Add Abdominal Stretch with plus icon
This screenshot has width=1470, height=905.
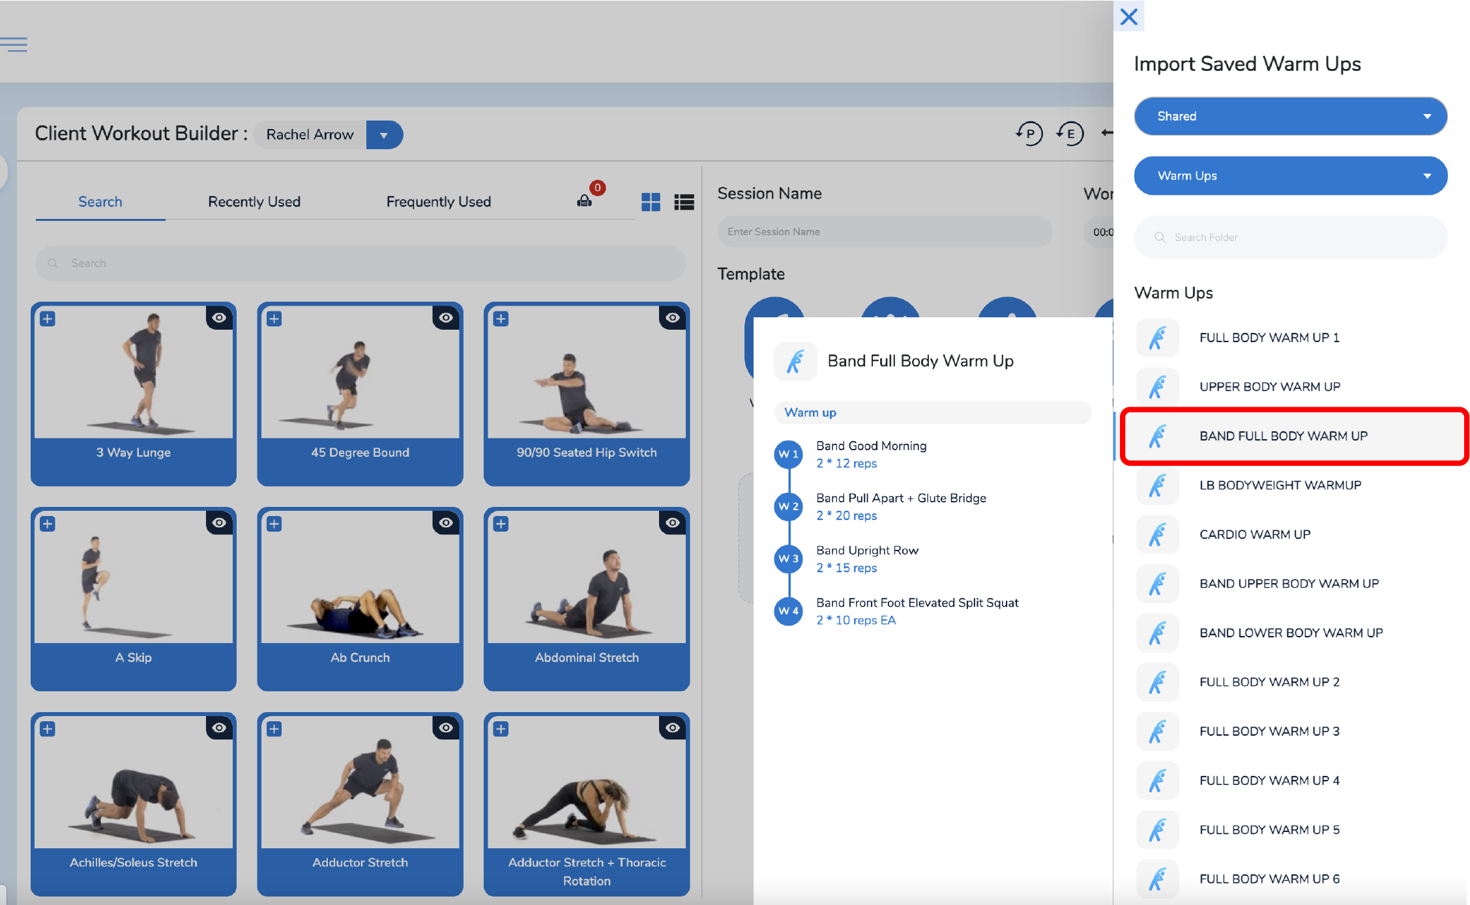tap(501, 524)
